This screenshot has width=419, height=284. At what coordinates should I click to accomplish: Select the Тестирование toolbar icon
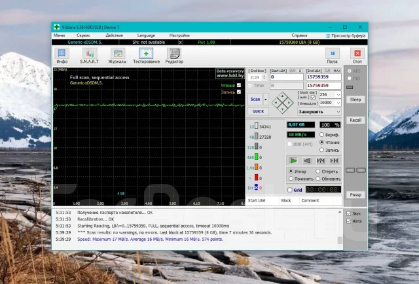coord(146,54)
